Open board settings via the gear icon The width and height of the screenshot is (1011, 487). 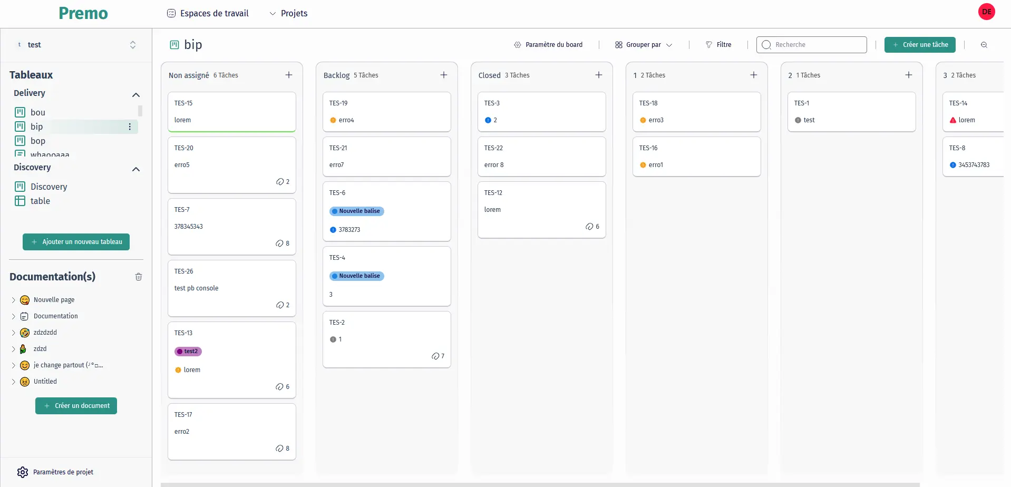(517, 44)
